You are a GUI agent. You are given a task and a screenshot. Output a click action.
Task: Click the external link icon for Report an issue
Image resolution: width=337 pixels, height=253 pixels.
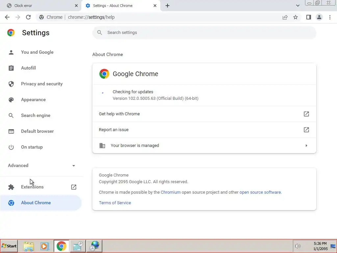tap(306, 130)
